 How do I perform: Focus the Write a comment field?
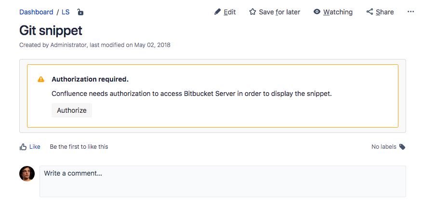pyautogui.click(x=223, y=181)
